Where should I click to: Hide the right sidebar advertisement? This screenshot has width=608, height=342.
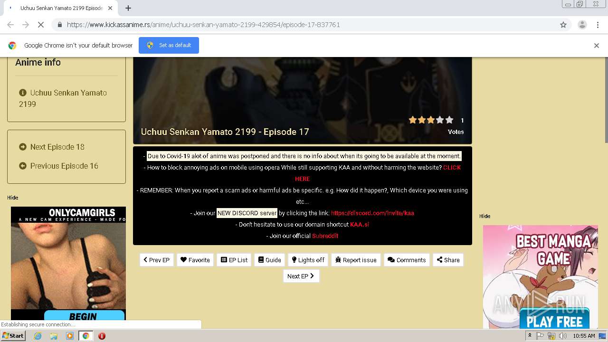485,216
